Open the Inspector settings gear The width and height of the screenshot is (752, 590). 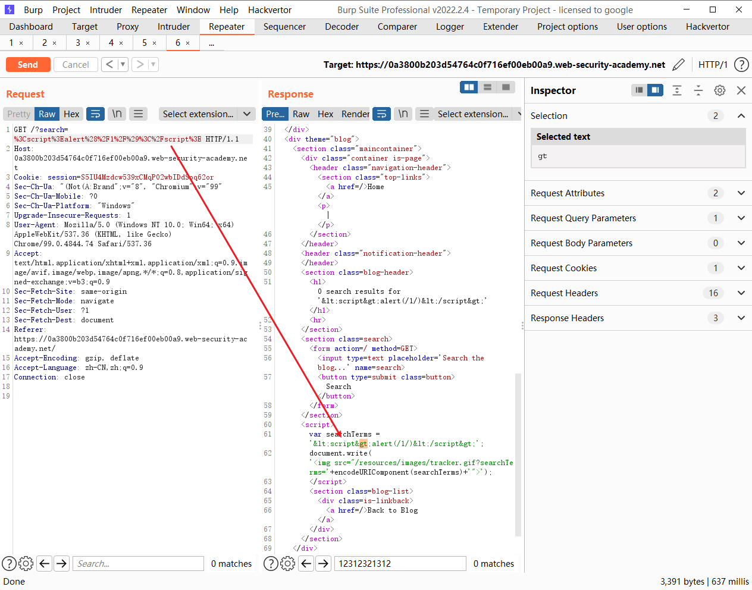click(x=719, y=90)
